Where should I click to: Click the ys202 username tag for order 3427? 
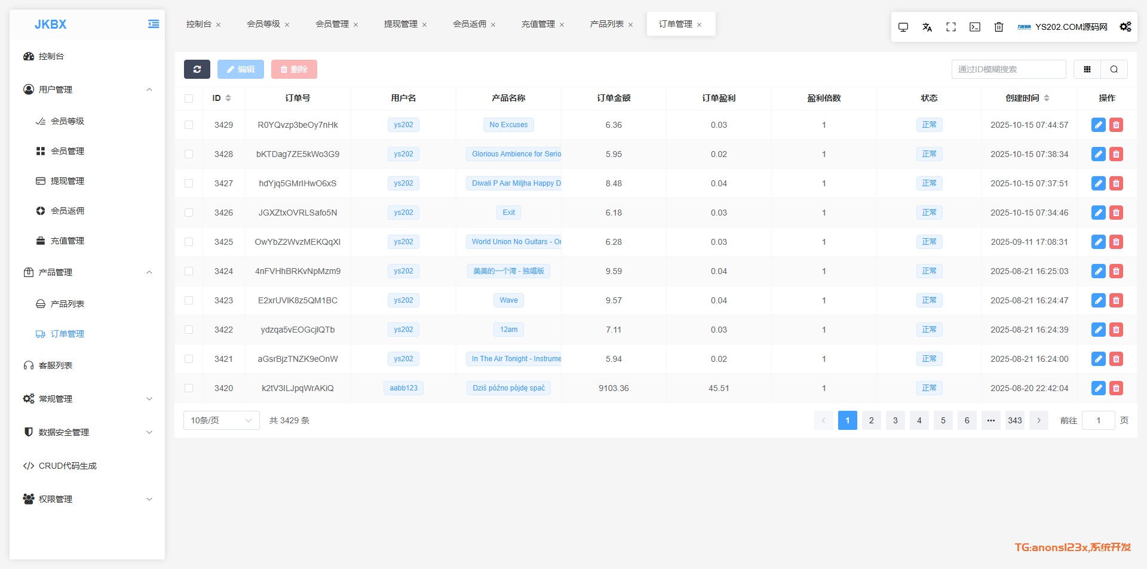point(403,183)
